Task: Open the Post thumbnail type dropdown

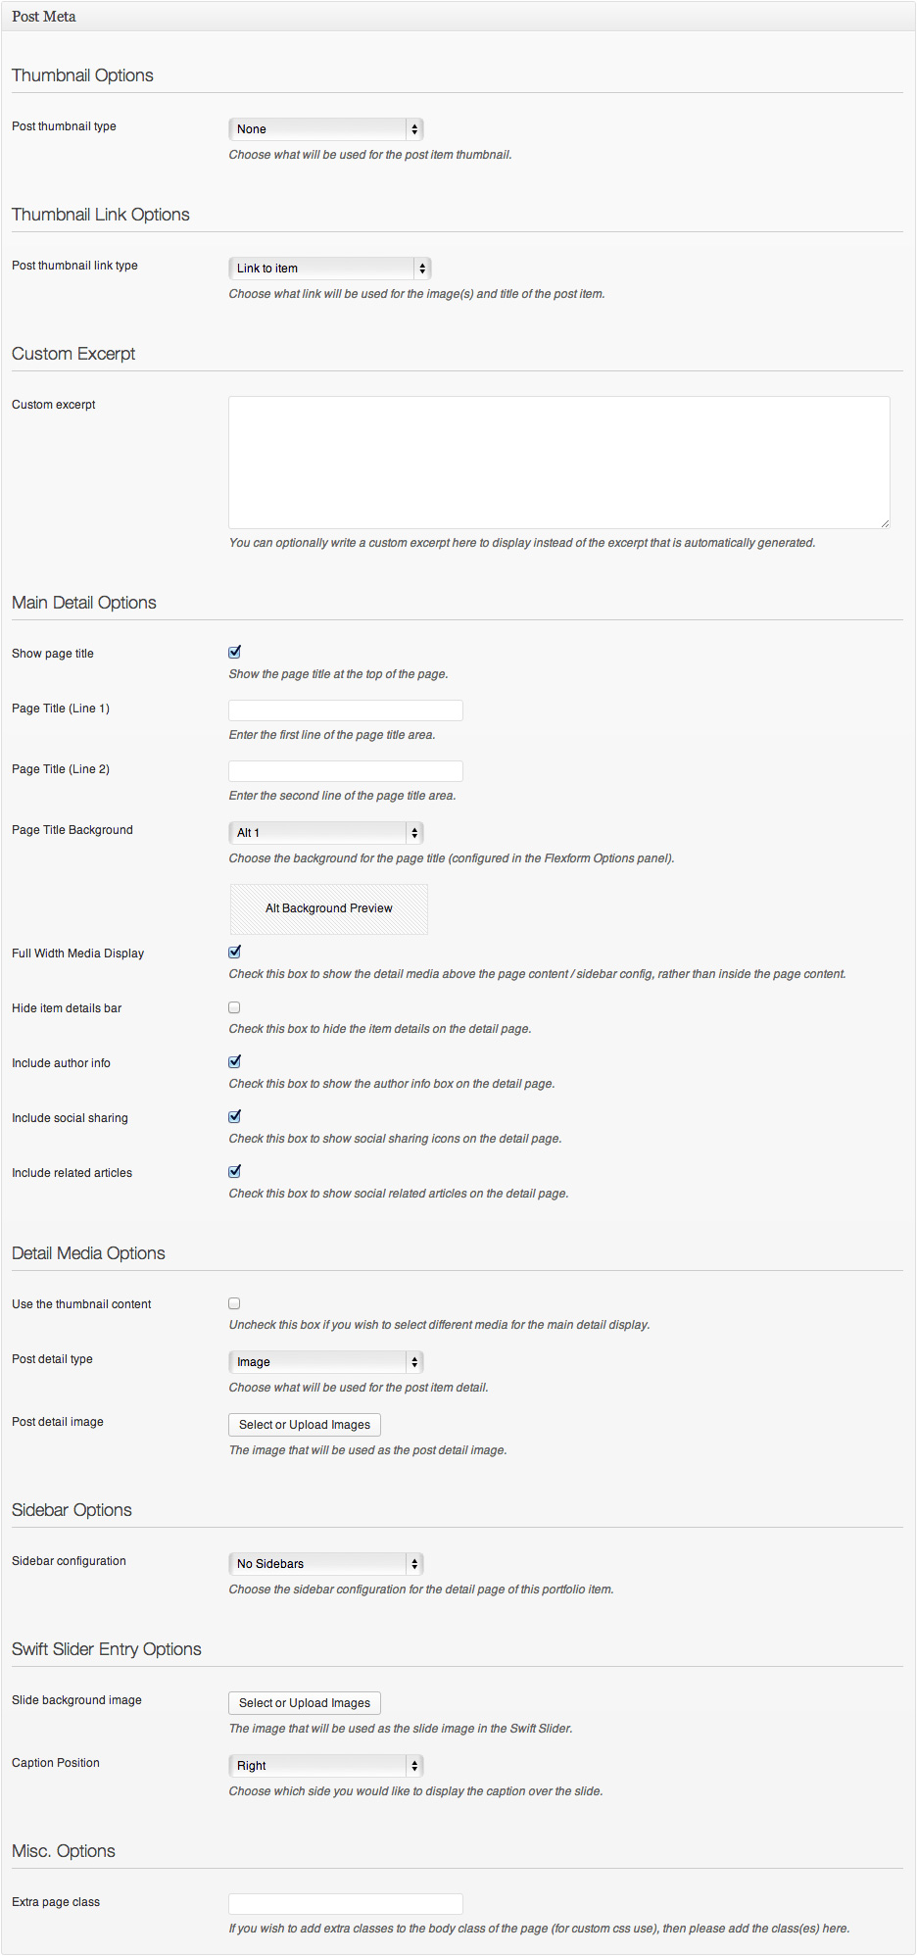Action: tap(325, 129)
